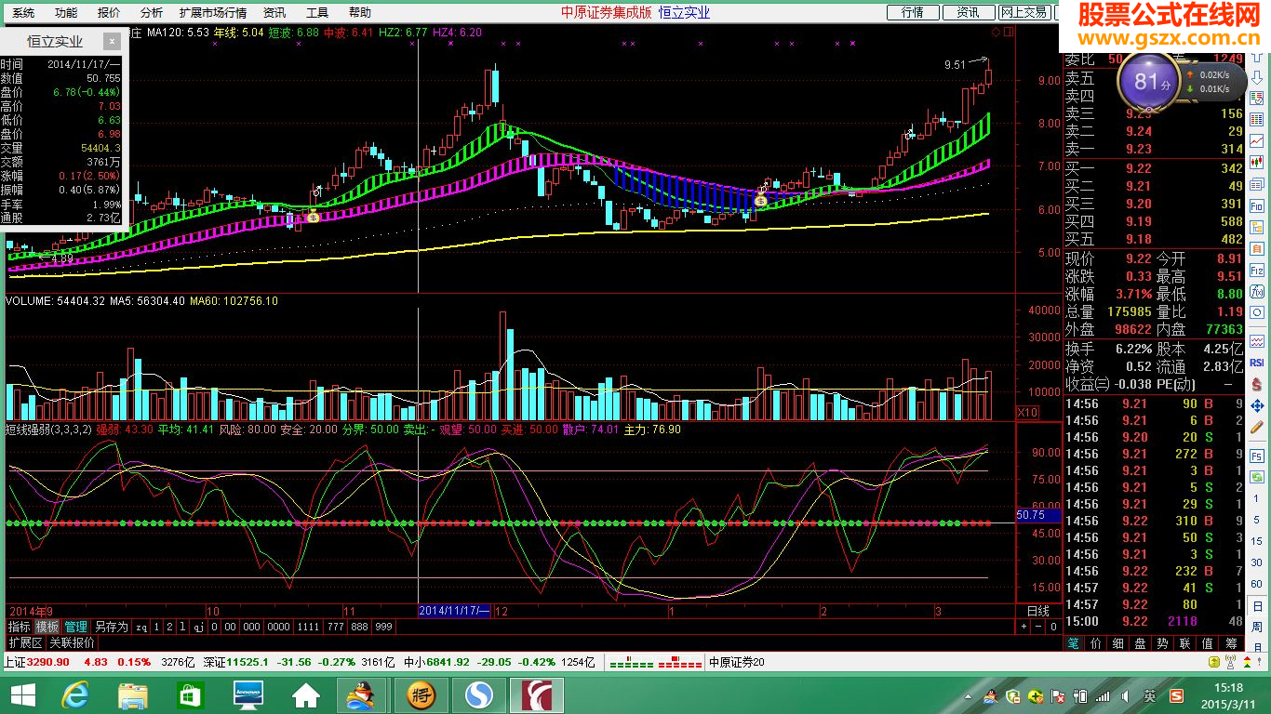Screen dimensions: 1271x714
Task: Open the multi-window icon in right sidebar
Action: pyautogui.click(x=1258, y=184)
